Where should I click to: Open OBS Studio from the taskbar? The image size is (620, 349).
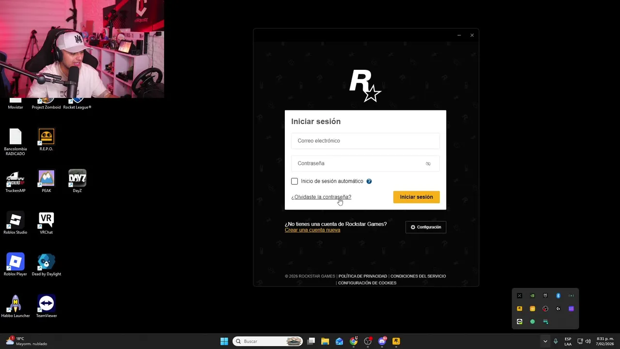pyautogui.click(x=368, y=341)
